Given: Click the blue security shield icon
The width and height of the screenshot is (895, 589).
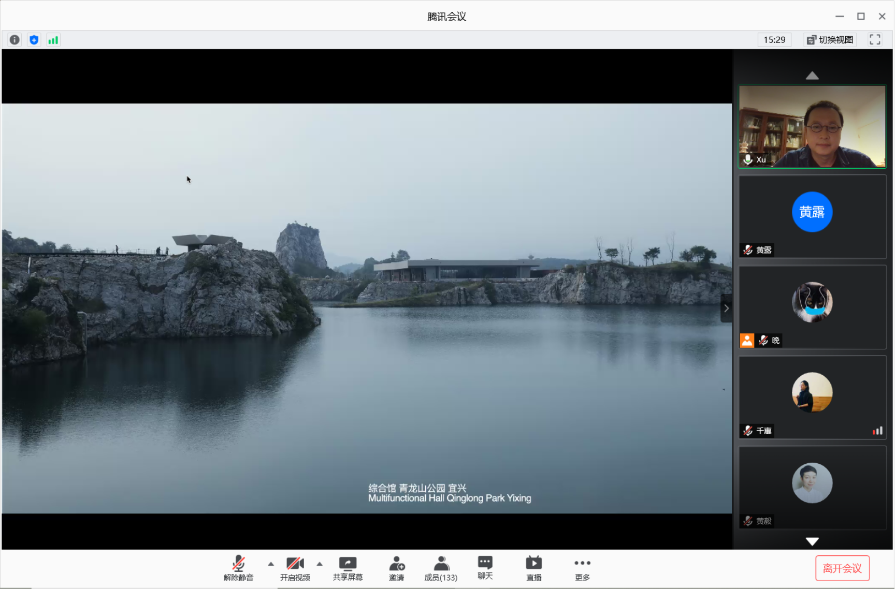Looking at the screenshot, I should [34, 40].
